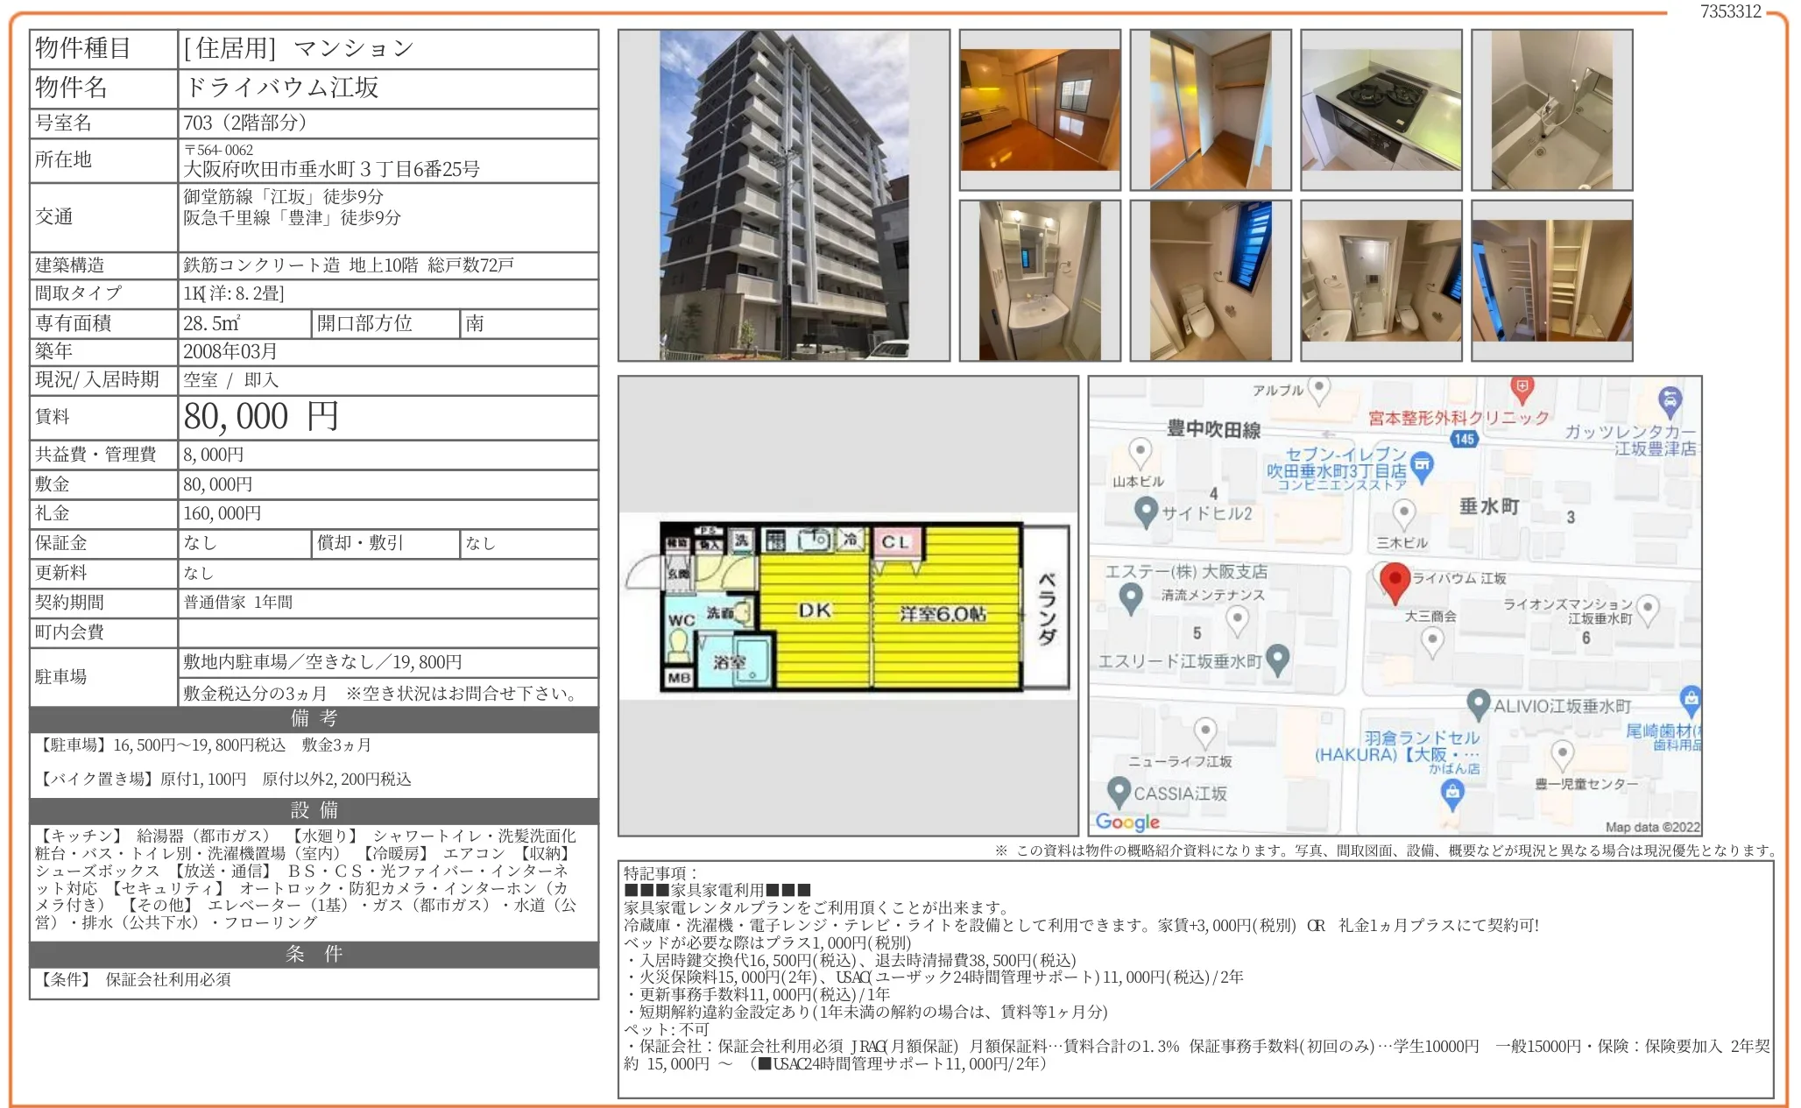
Task: Click the floor plan image
Action: coord(847,607)
